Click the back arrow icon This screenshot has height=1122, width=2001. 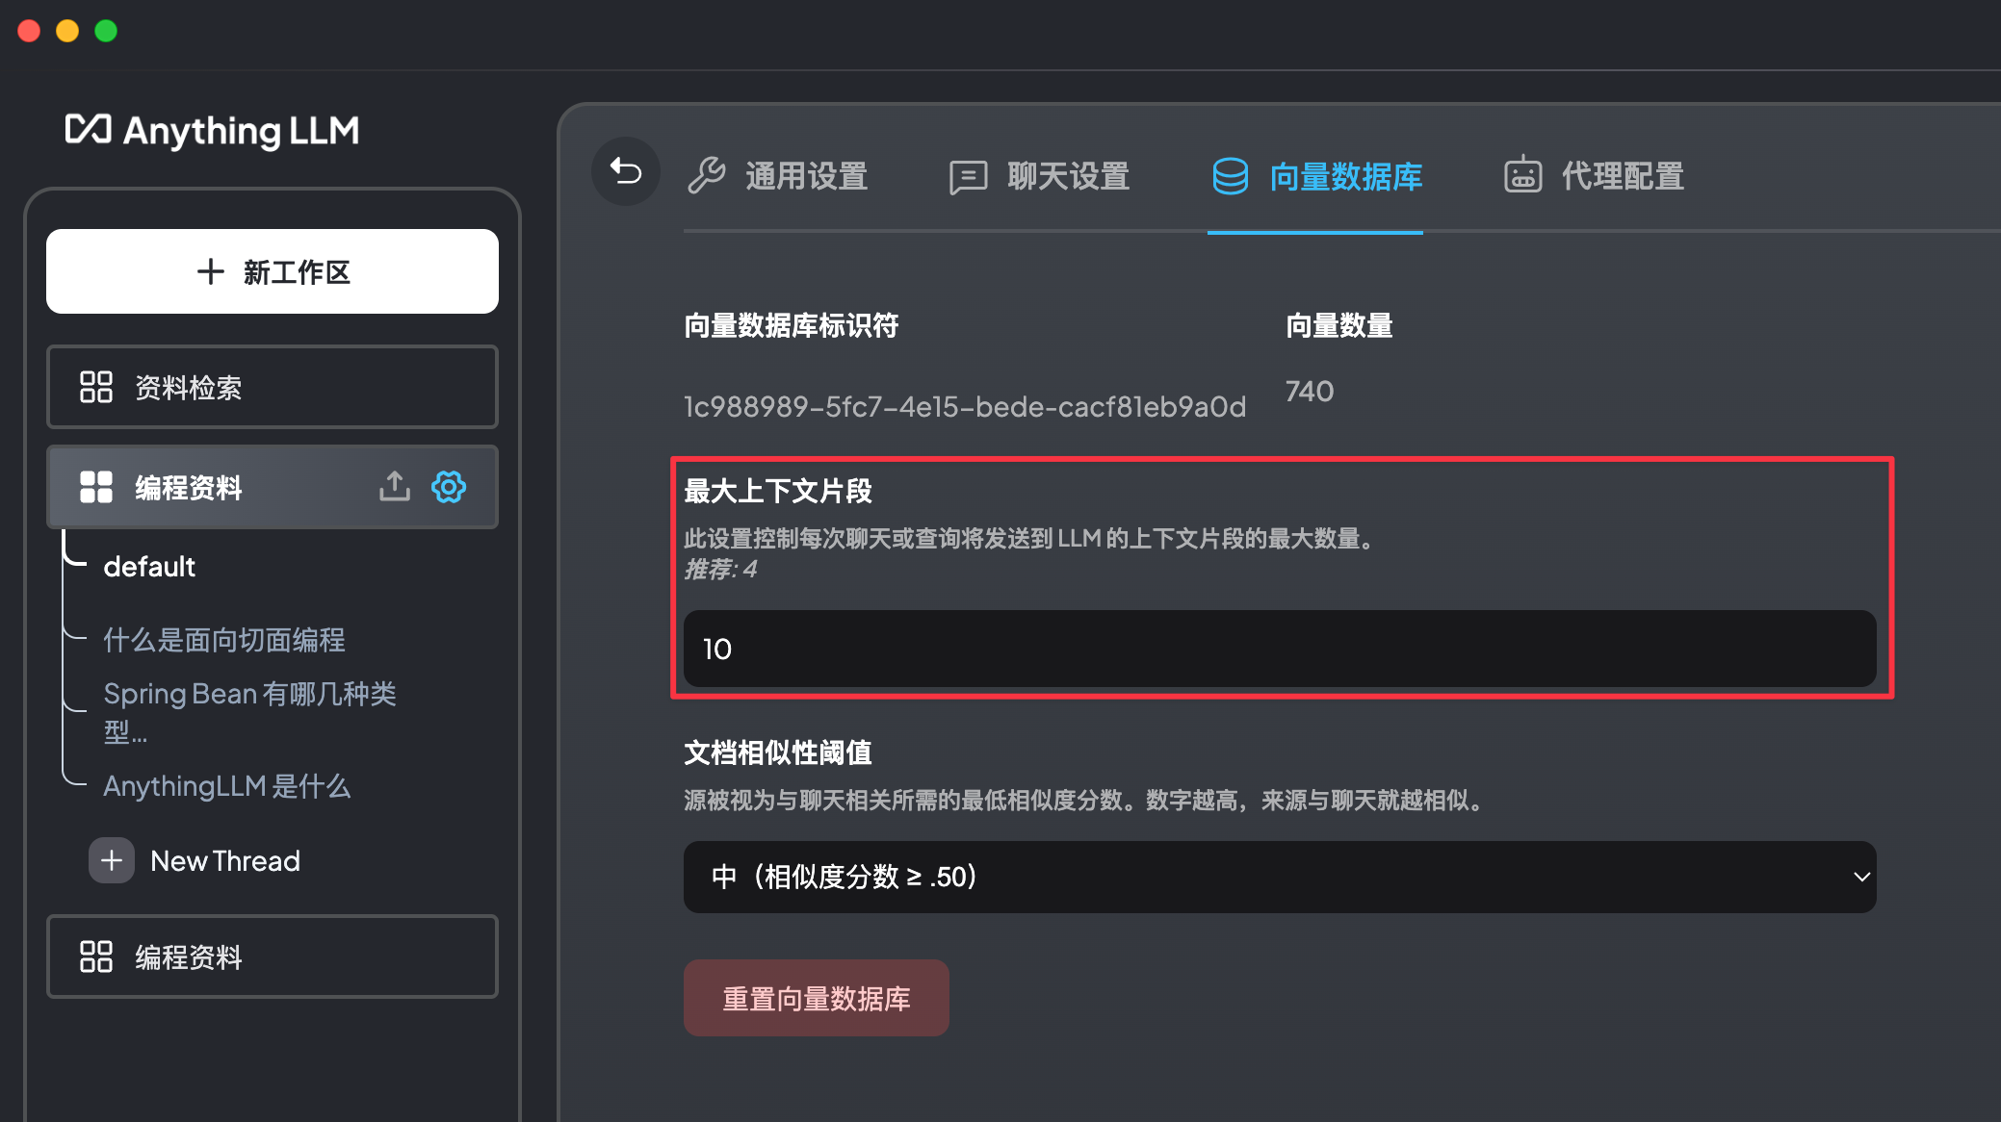point(626,172)
